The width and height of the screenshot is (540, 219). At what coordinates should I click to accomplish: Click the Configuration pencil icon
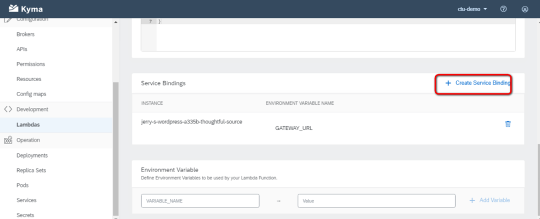pyautogui.click(x=7, y=19)
